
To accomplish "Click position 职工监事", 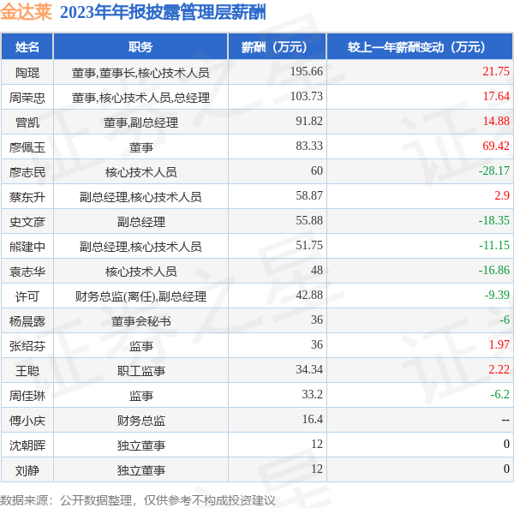I will [x=140, y=371].
